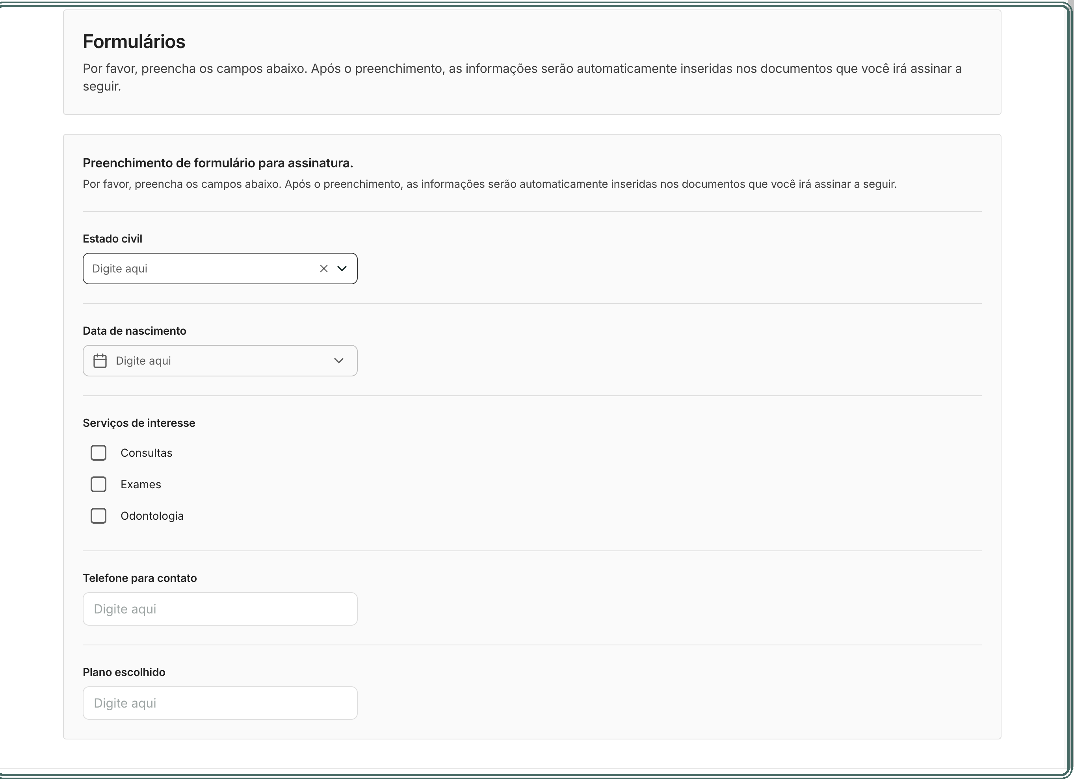Select the Plano escolhido label
The width and height of the screenshot is (1074, 780).
click(x=124, y=673)
